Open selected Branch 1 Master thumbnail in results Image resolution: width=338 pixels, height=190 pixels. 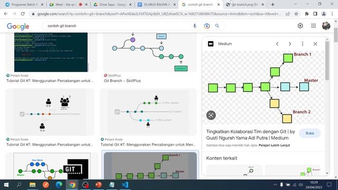tap(150, 166)
